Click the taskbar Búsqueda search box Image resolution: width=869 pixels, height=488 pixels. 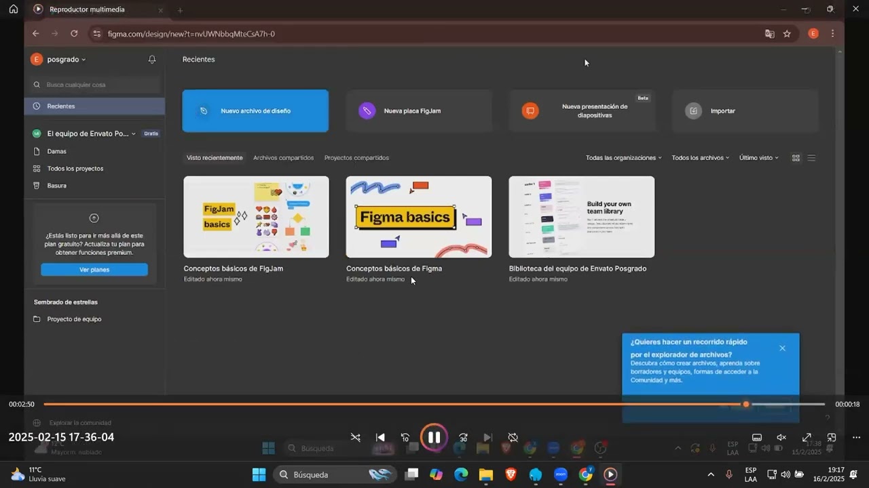335,474
